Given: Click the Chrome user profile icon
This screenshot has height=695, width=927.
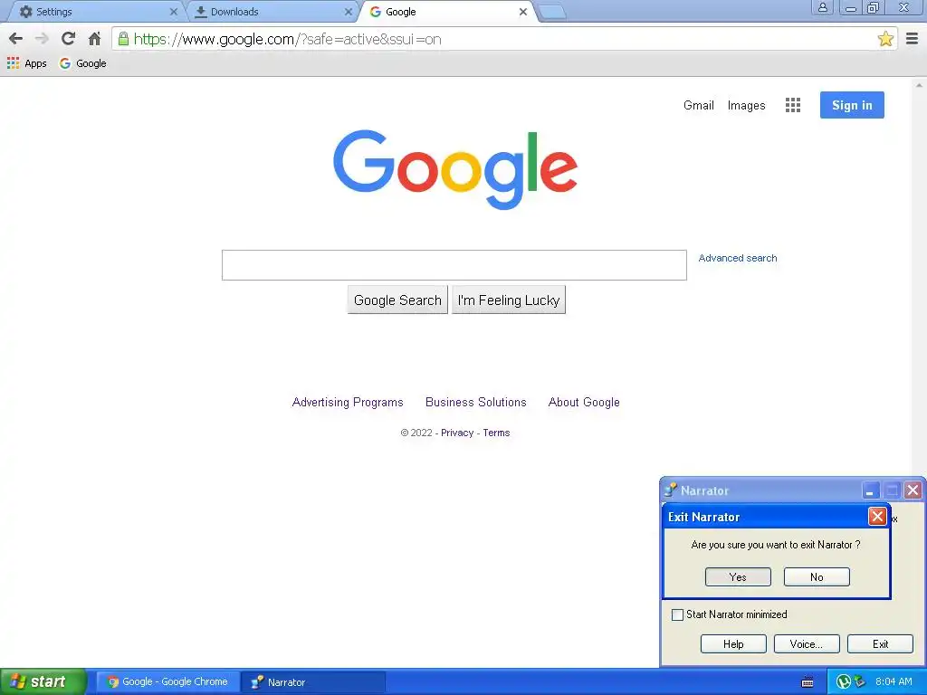Looking at the screenshot, I should tap(822, 7).
